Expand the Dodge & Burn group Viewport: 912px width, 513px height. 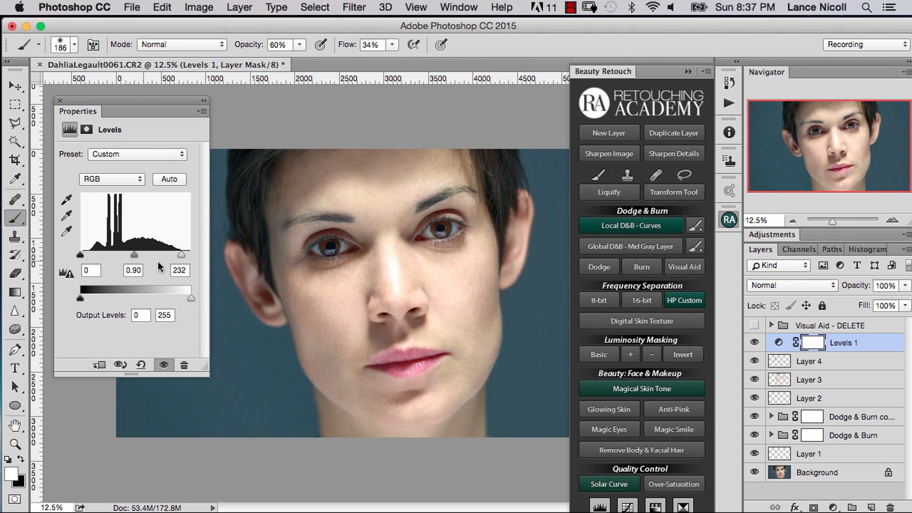pyautogui.click(x=771, y=435)
